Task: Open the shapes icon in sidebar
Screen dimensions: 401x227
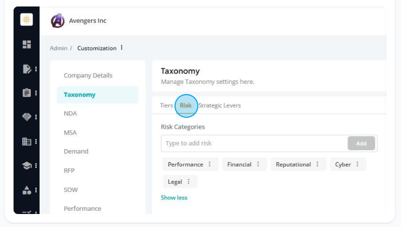Action: [27, 190]
